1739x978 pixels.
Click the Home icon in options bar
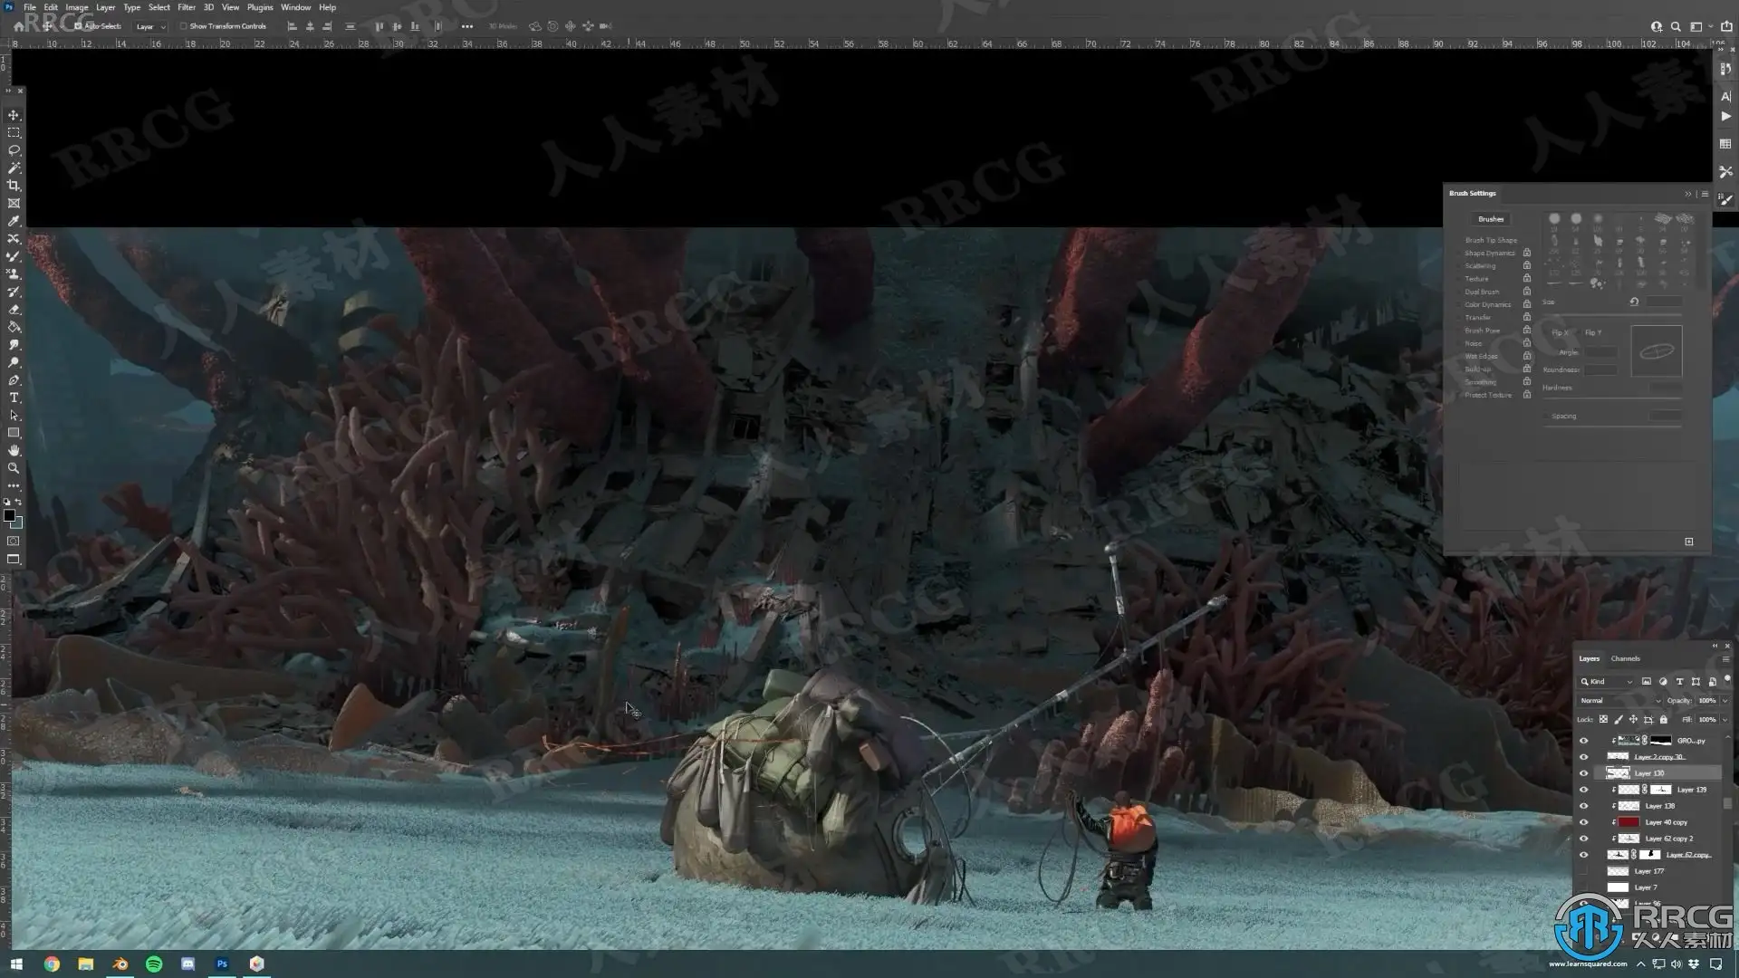[19, 26]
